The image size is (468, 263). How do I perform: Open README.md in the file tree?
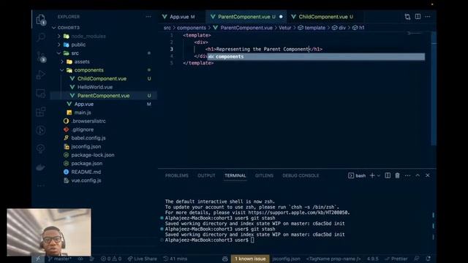tap(86, 172)
